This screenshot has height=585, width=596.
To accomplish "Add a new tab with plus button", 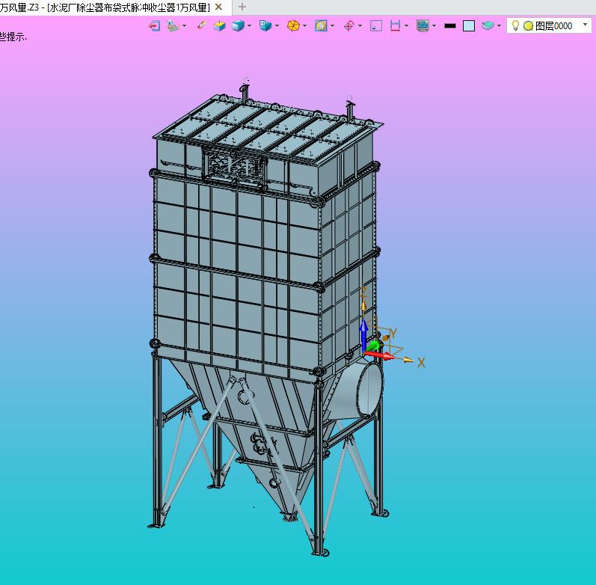I will [242, 7].
